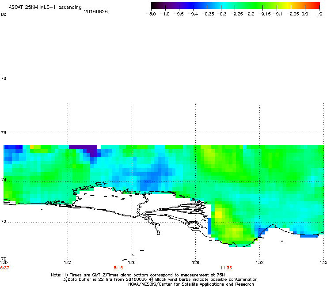Click the -0.1 color scale label
Image resolution: width=327 pixels, height=287 pixels.
(278, 14)
